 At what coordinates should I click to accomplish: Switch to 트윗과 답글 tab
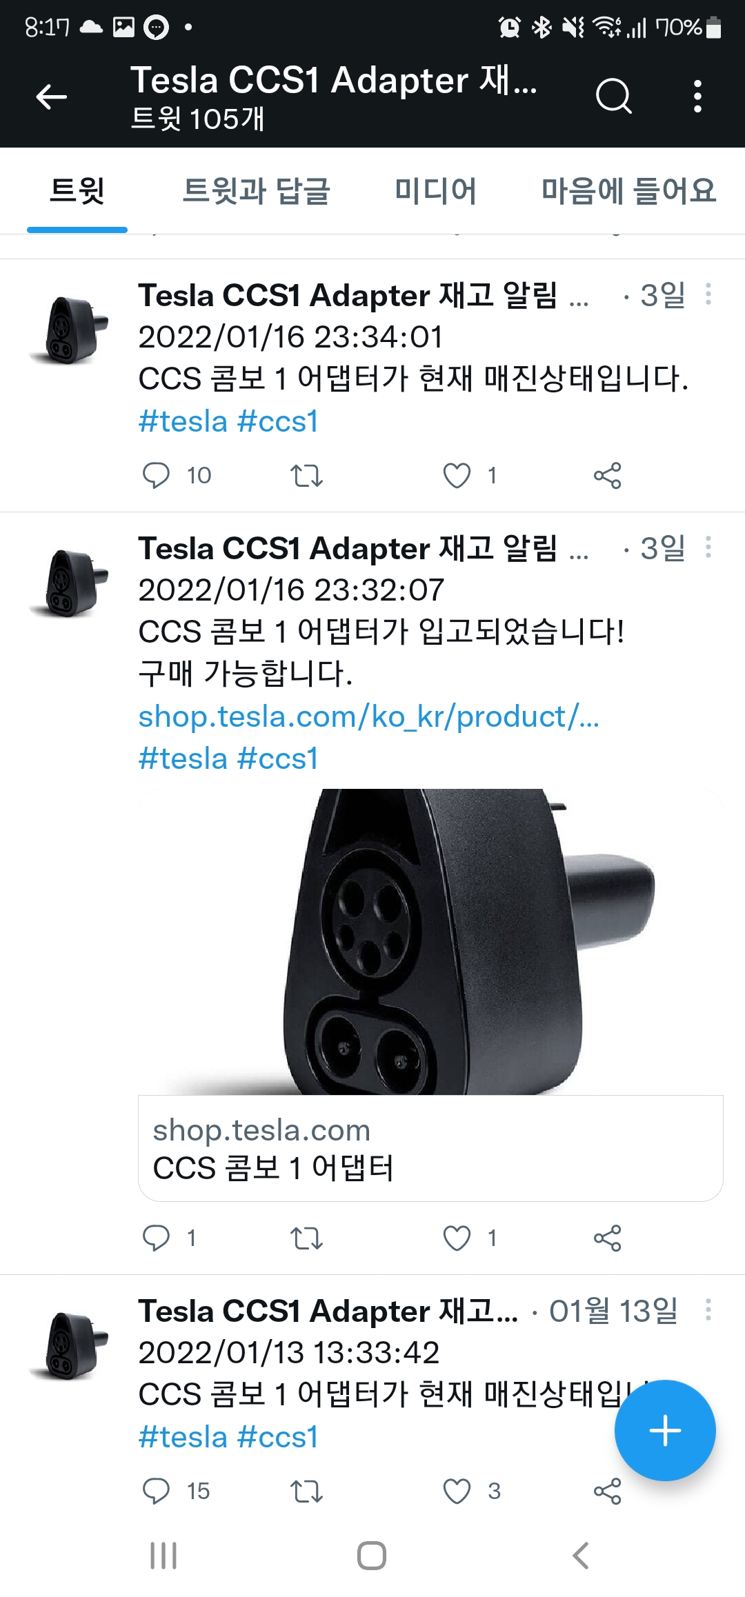point(256,191)
